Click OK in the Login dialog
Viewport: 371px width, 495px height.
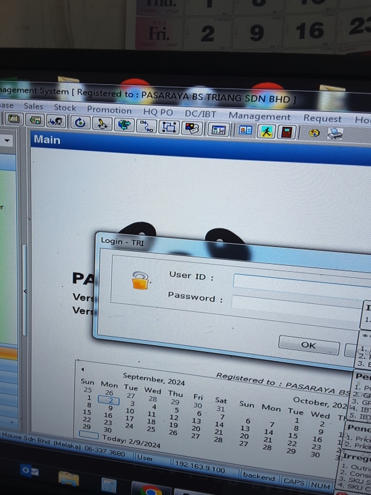(309, 345)
